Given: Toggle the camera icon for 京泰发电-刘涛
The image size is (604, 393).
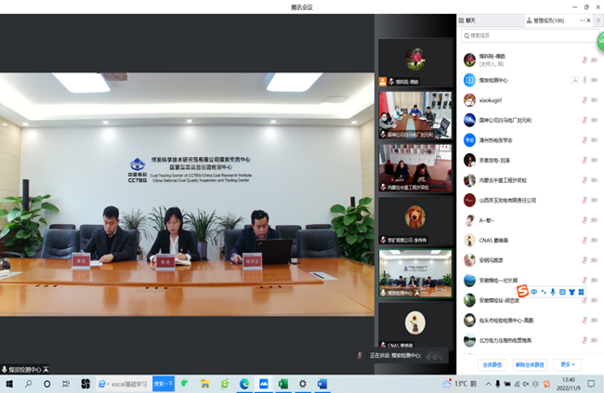Looking at the screenshot, I should pos(593,160).
